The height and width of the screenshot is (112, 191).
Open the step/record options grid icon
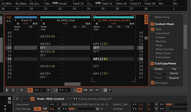22,90
